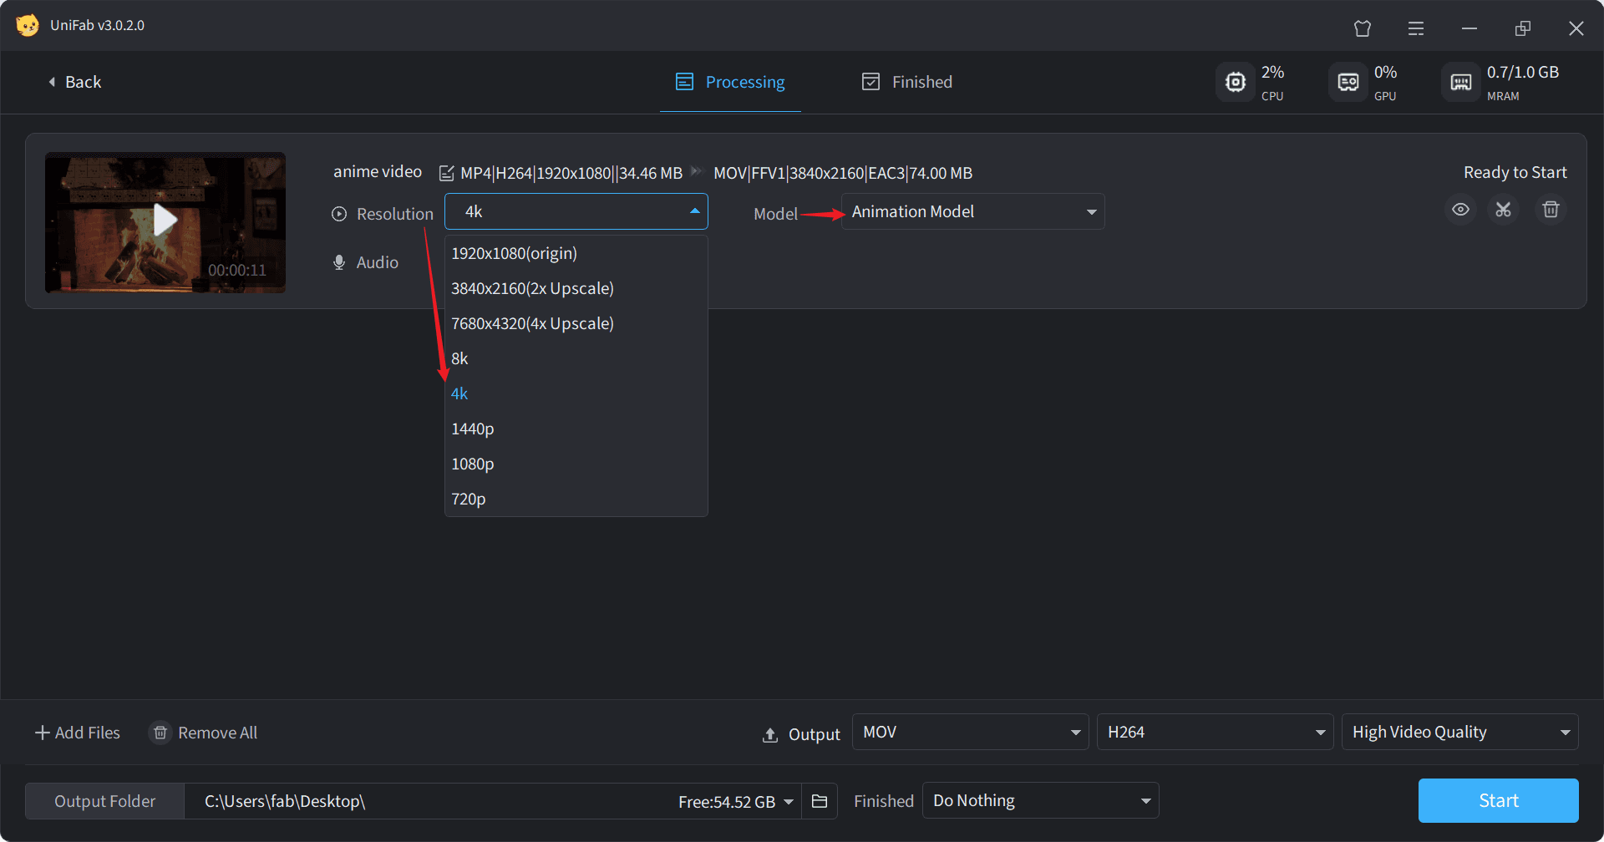Click output info MOV|FFV1|3840x2160|EAC3|74.00 MB

click(843, 173)
